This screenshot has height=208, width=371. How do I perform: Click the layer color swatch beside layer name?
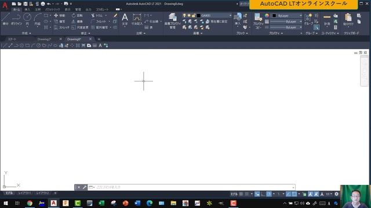point(198,16)
